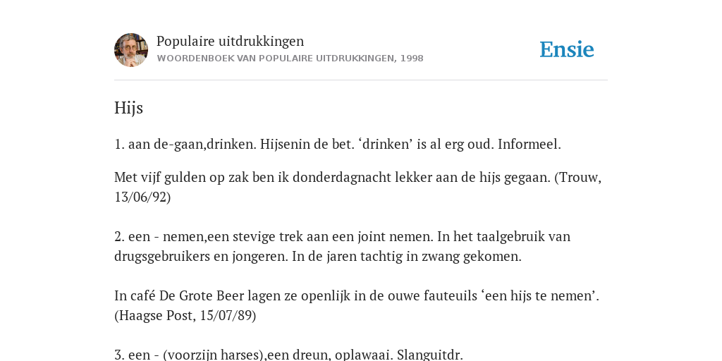Select the 'Populaire uitdrukkingen' title

[x=231, y=41]
